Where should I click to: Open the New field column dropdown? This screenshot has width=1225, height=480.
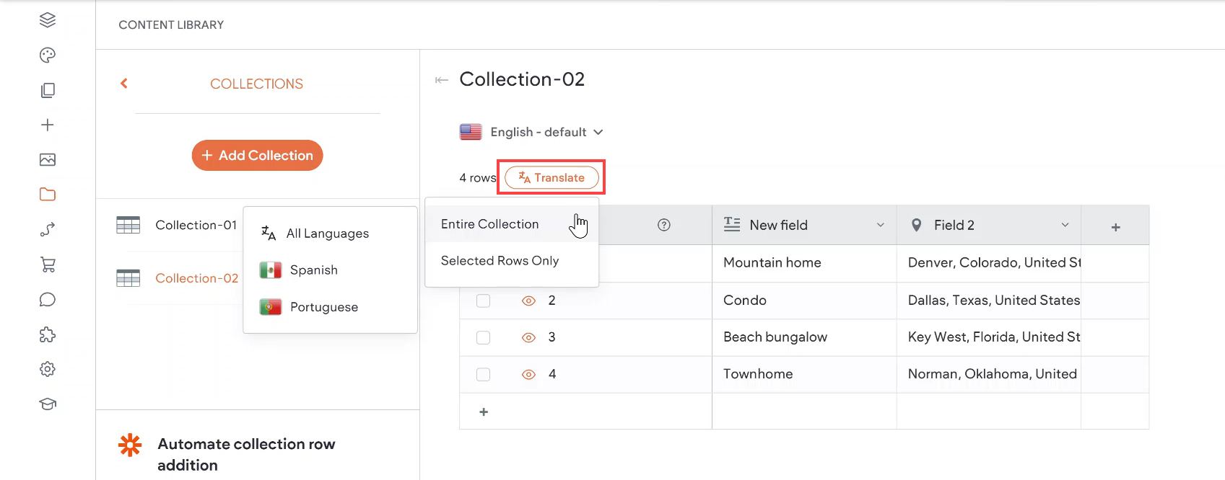[x=880, y=226]
